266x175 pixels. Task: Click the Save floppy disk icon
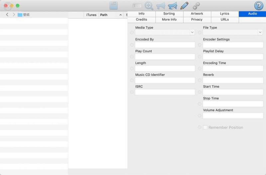(x=113, y=6)
